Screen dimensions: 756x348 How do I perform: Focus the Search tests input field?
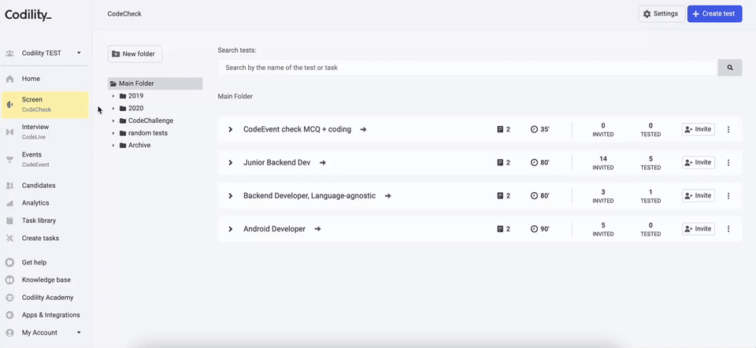click(468, 68)
